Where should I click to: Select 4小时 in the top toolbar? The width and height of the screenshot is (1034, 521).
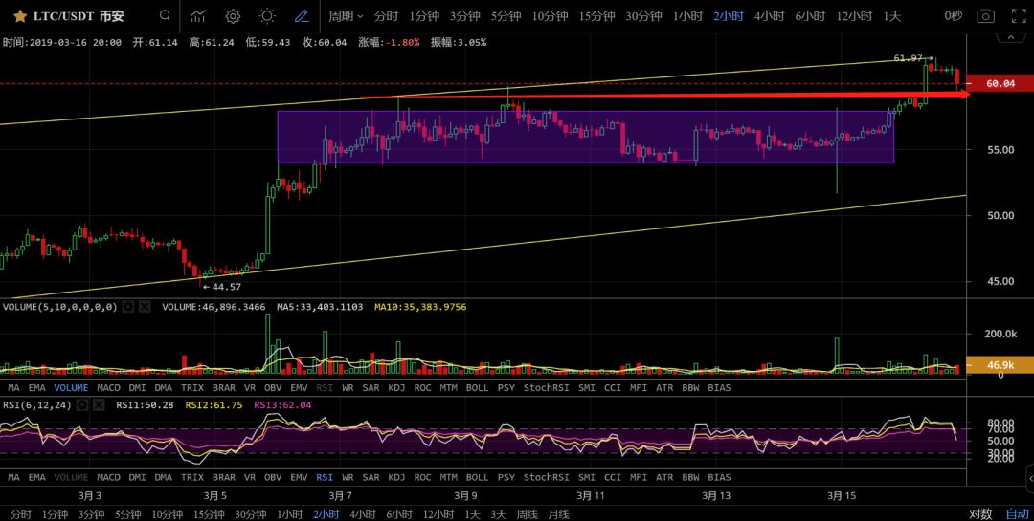pyautogui.click(x=769, y=16)
